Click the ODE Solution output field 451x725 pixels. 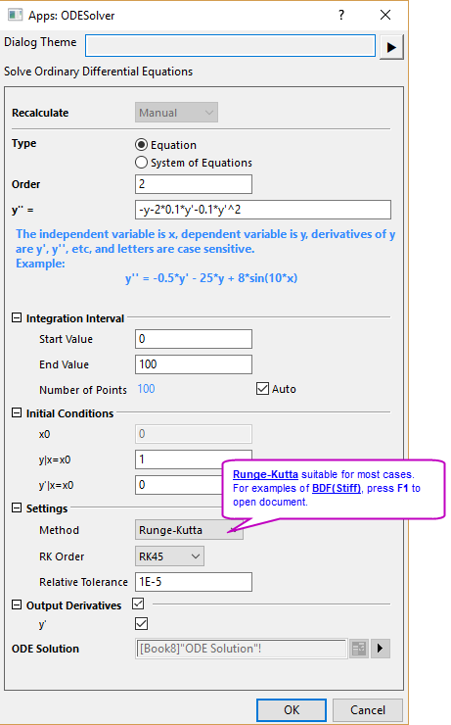pos(241,649)
